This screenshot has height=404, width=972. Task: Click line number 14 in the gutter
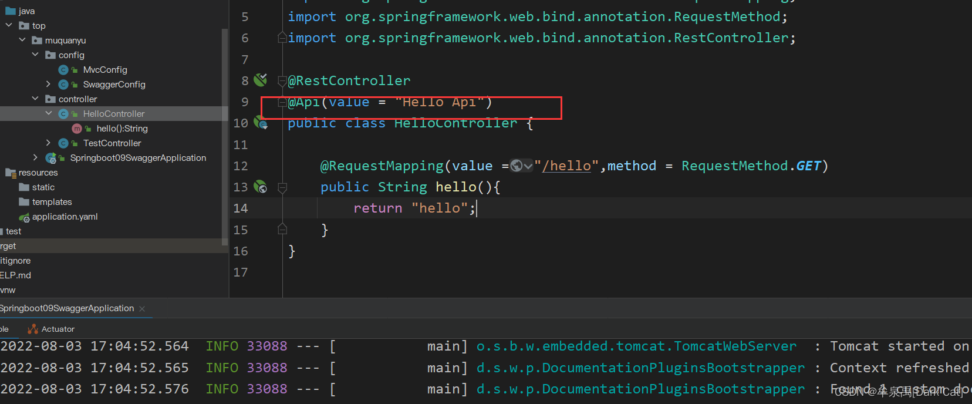[241, 208]
